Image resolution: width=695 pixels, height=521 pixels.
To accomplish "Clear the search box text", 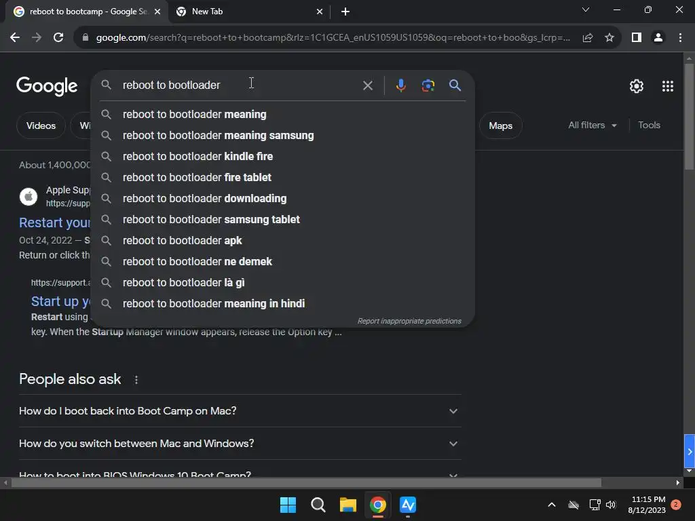I will (367, 85).
